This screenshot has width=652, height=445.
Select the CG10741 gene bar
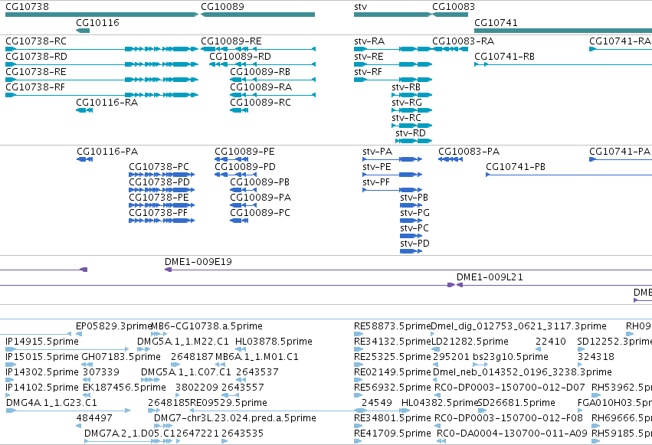pos(563,31)
